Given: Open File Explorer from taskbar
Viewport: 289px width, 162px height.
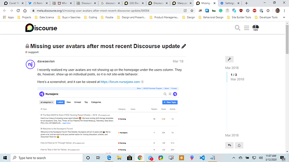Looking at the screenshot, I should click(119, 158).
